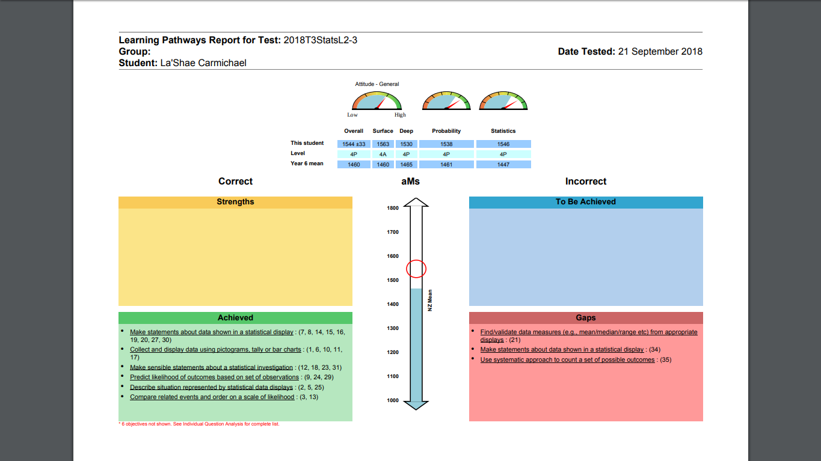Select the Deep score cell 1530
821x461 pixels.
407,144
